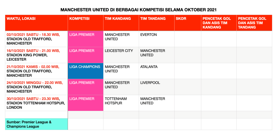Click the 30/10/2021 Tottenham Hotspur stadium cell
The height and width of the screenshot is (134, 279).
click(36, 103)
